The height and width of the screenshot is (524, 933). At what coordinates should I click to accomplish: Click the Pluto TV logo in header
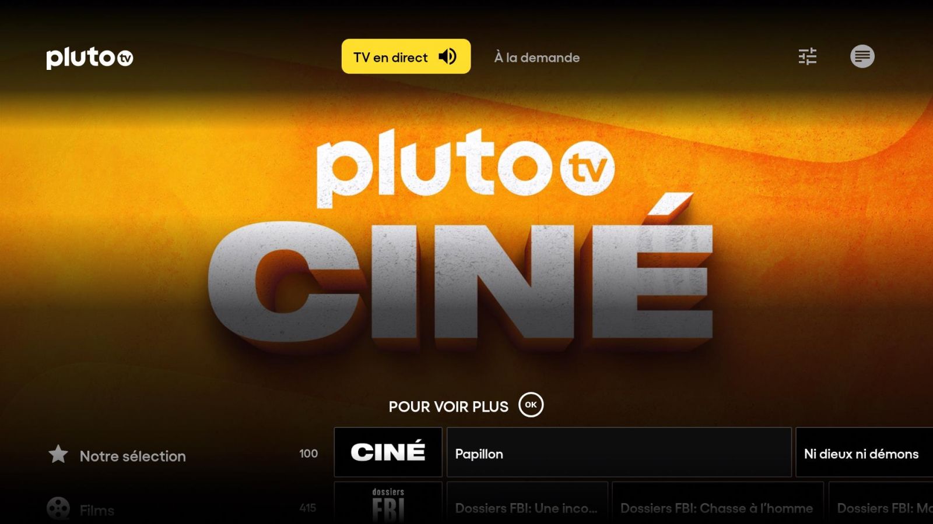(x=90, y=58)
